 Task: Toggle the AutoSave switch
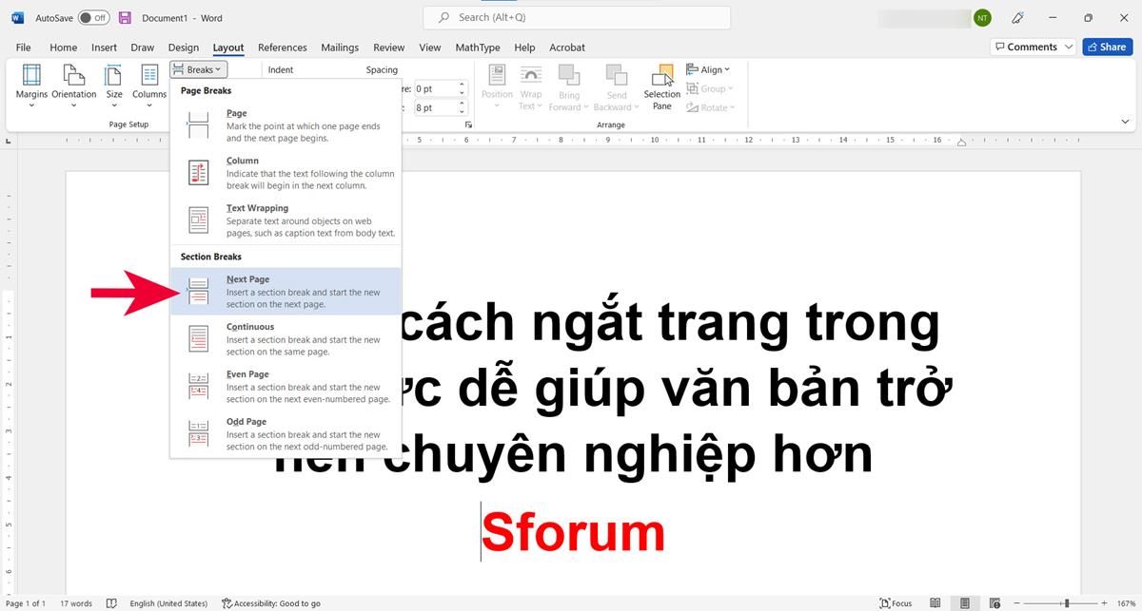(93, 17)
